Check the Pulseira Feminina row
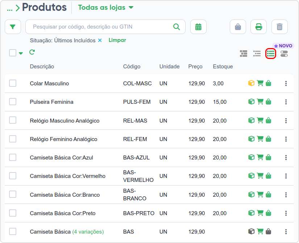The image size is (299, 243). [13, 102]
